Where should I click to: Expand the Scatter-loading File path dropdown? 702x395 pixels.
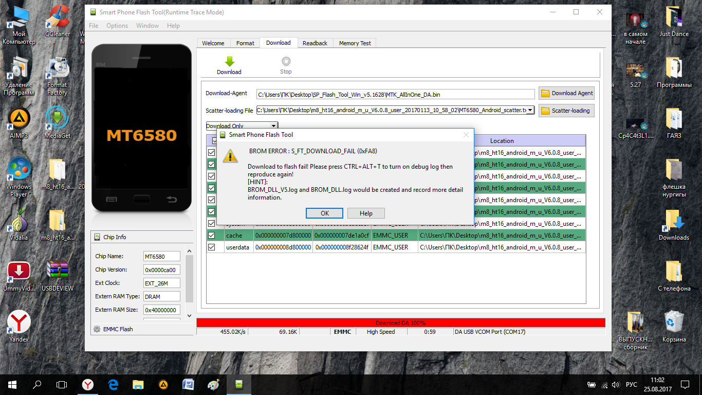(x=530, y=110)
